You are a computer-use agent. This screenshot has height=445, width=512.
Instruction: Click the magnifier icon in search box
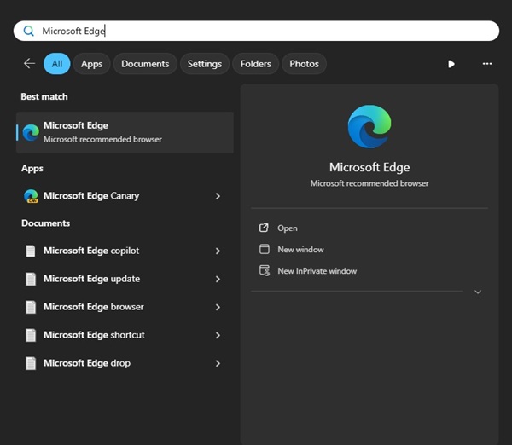29,31
